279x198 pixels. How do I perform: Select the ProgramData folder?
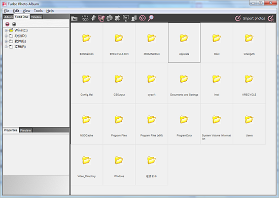pos(184,124)
